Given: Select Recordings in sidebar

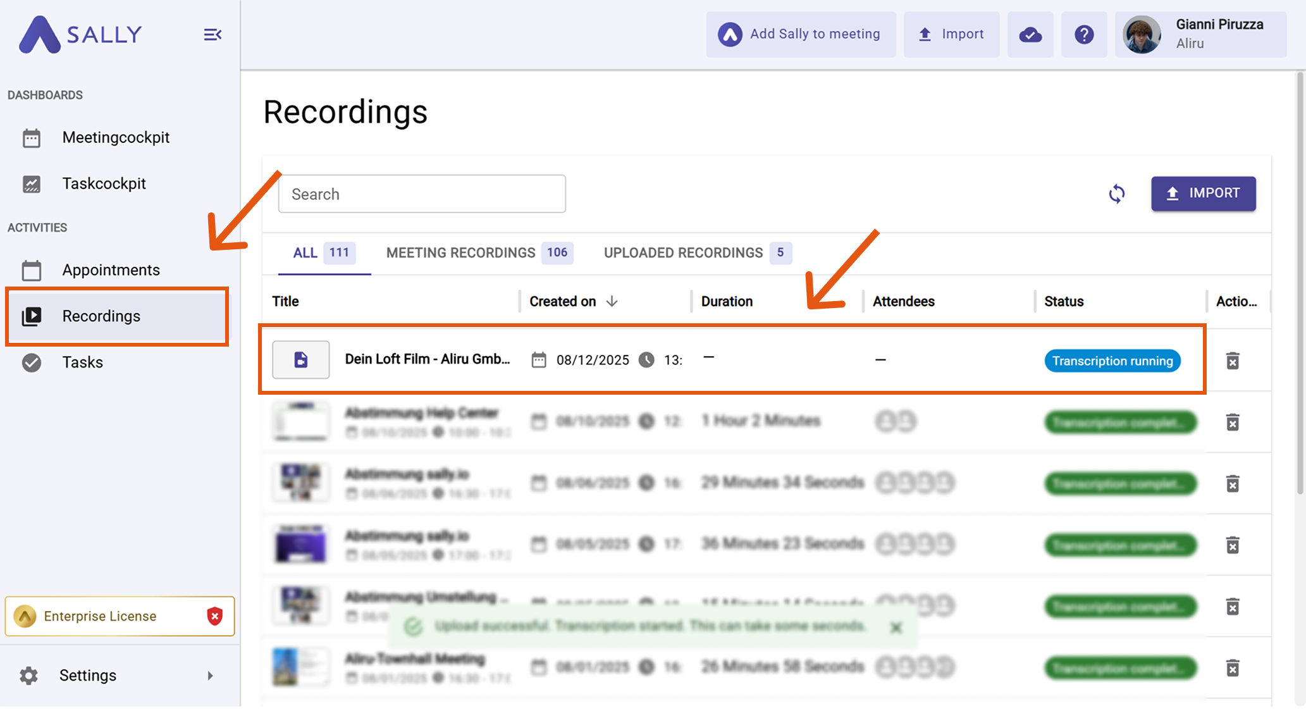Looking at the screenshot, I should point(117,316).
